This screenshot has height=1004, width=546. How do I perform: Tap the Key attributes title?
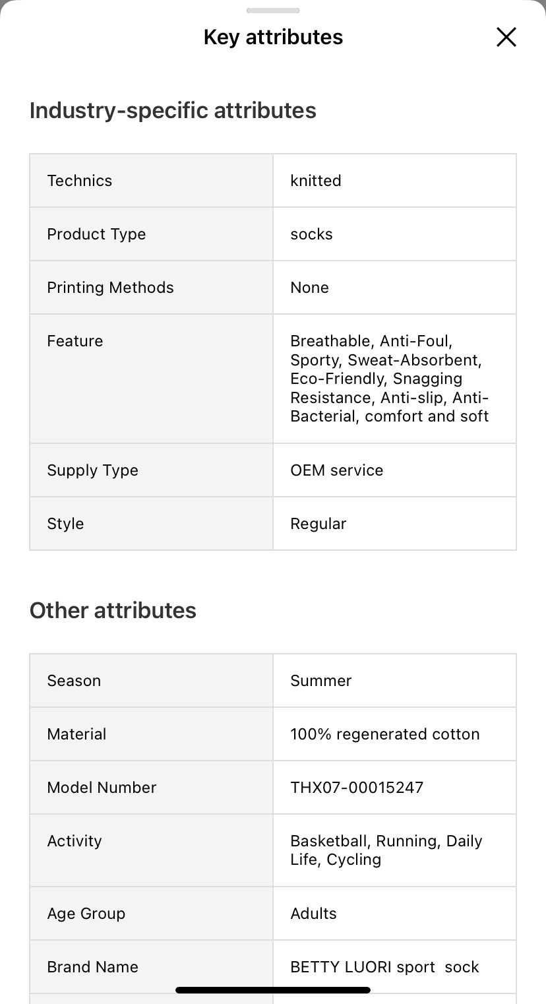coord(273,37)
